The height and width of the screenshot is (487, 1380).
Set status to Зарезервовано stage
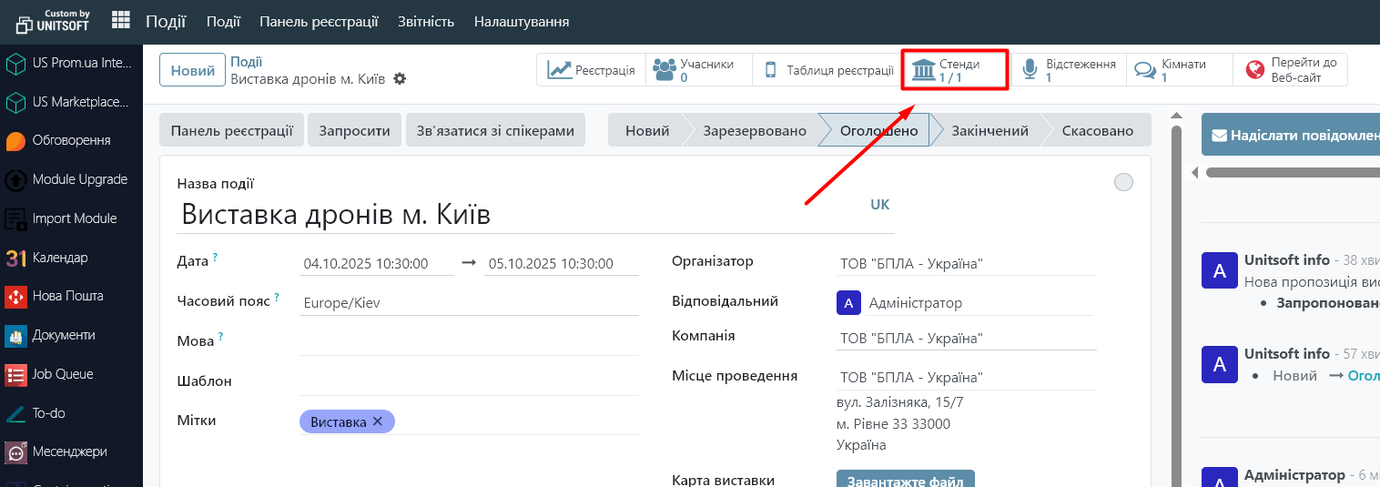coord(755,130)
